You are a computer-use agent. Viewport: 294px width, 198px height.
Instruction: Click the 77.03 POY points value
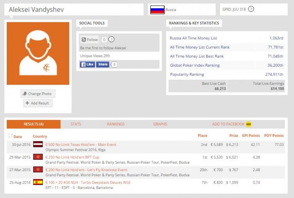[x=279, y=145]
